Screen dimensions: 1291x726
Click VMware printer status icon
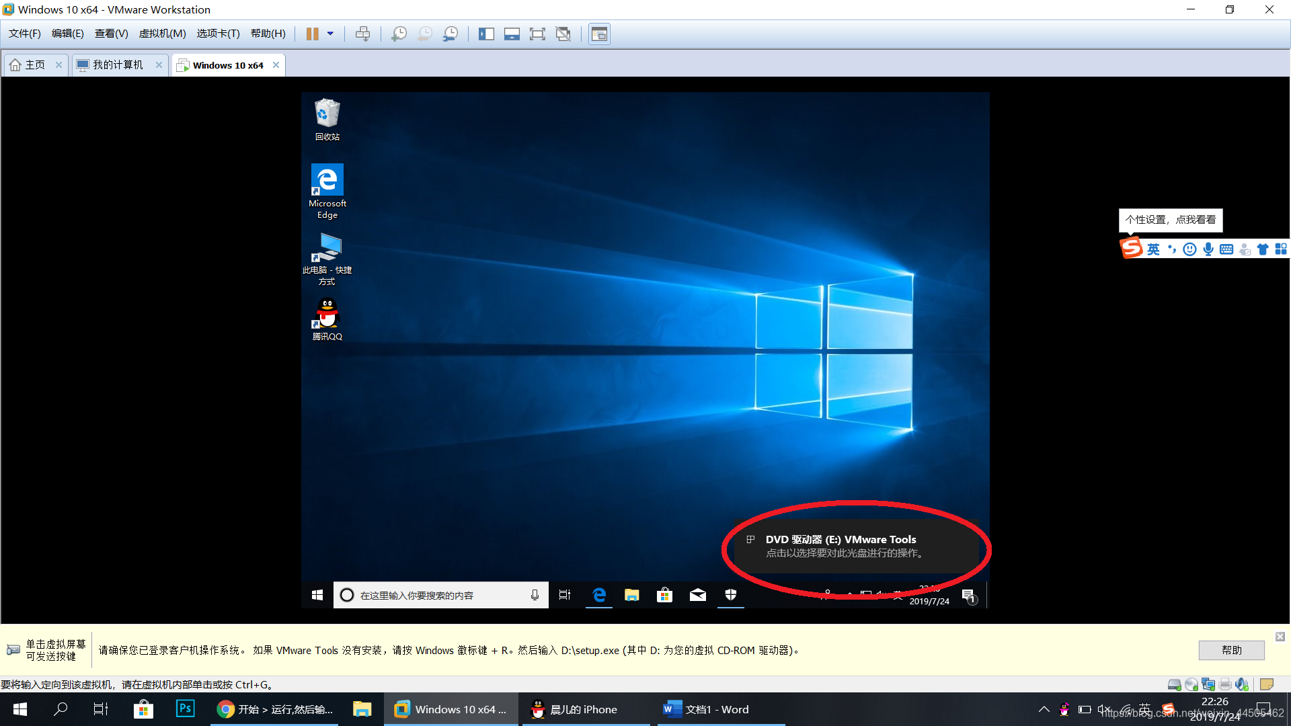(1225, 684)
